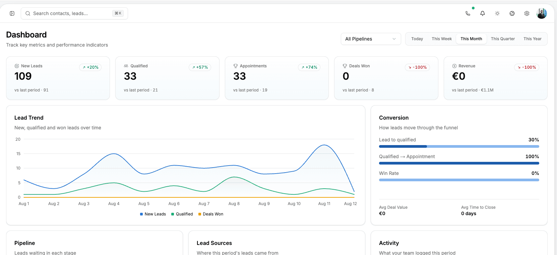
Task: Click the search magnifier icon
Action: [28, 13]
